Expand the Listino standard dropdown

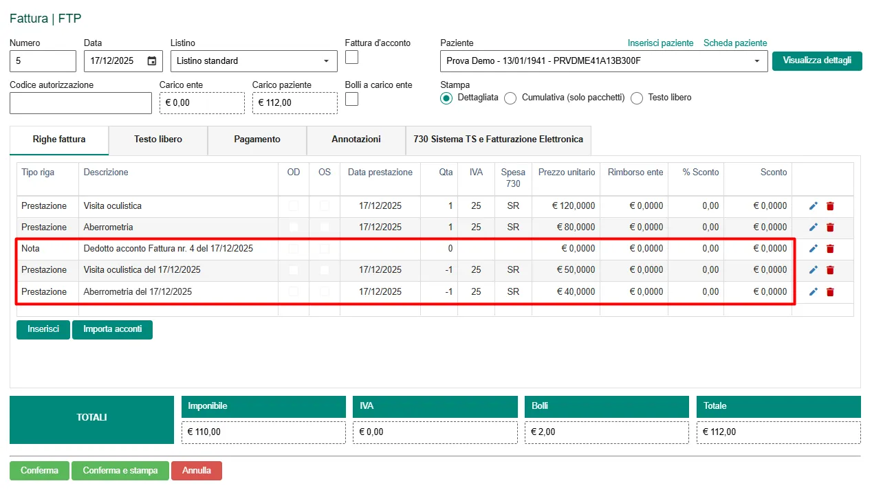(325, 61)
